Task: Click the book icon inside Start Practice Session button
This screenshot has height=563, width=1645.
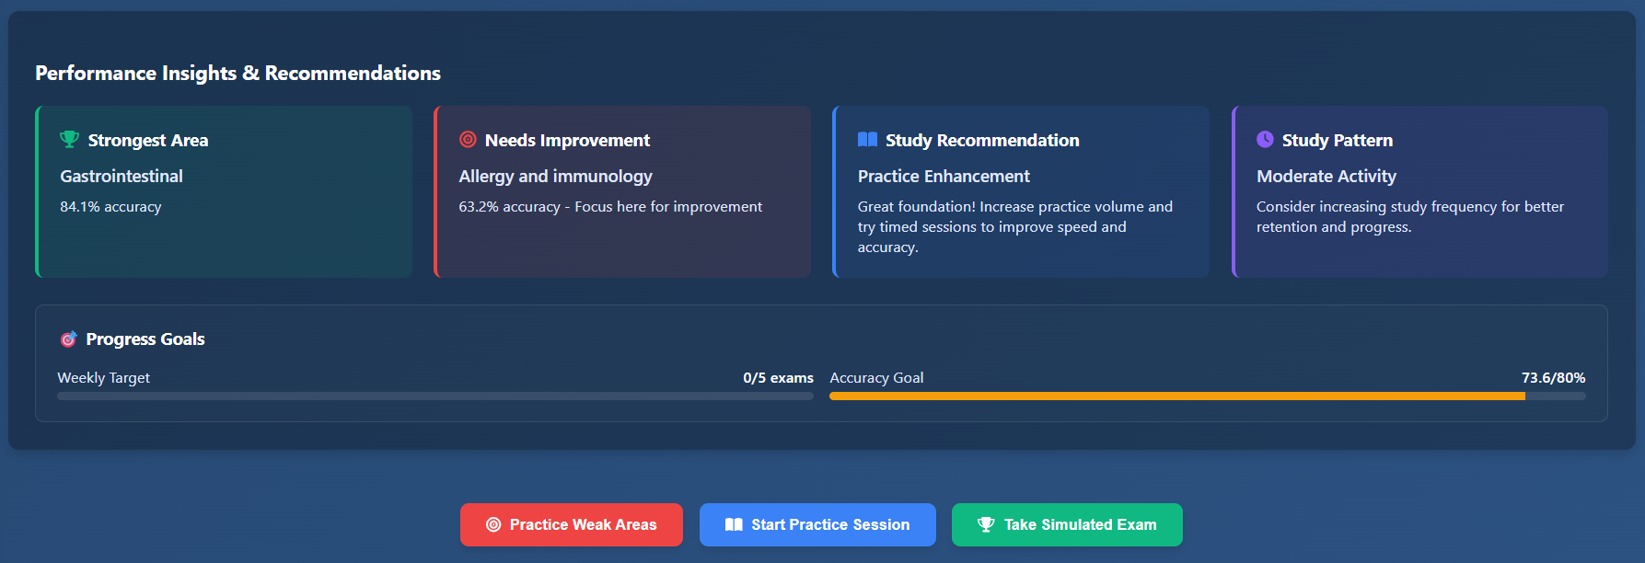Action: (x=734, y=524)
